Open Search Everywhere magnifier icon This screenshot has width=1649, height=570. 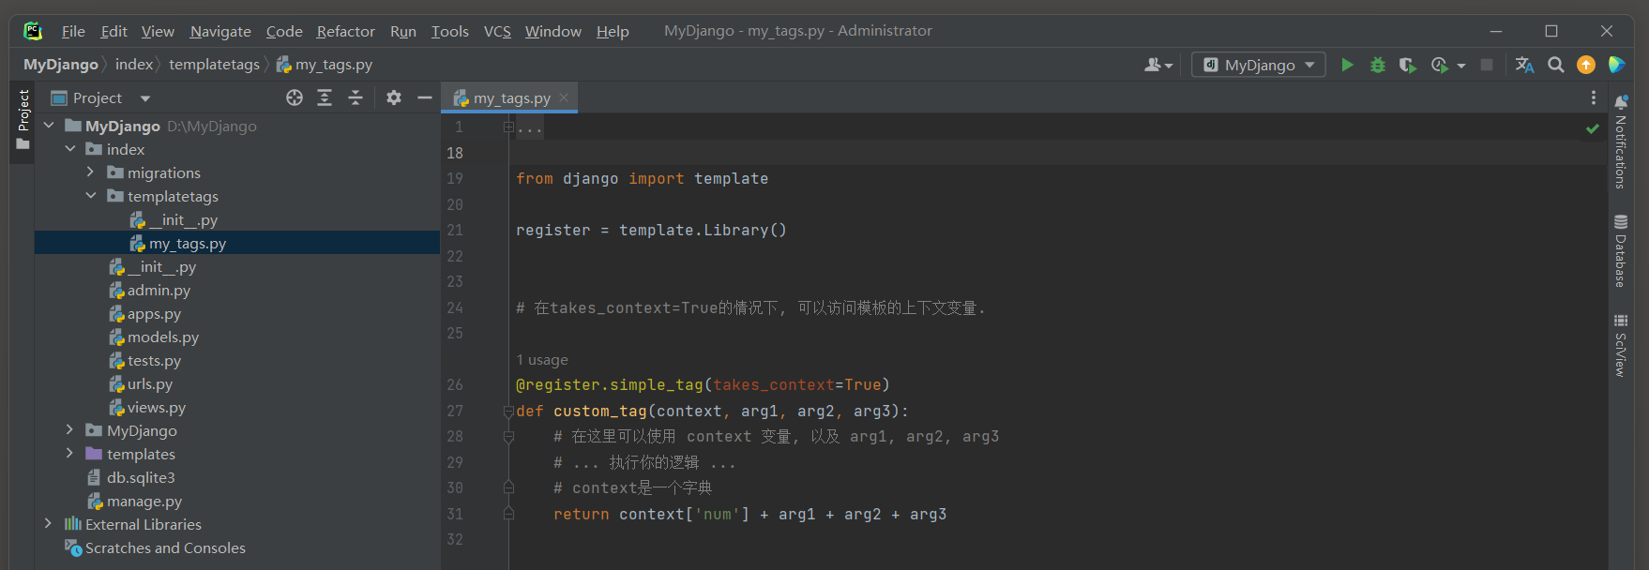(1555, 65)
